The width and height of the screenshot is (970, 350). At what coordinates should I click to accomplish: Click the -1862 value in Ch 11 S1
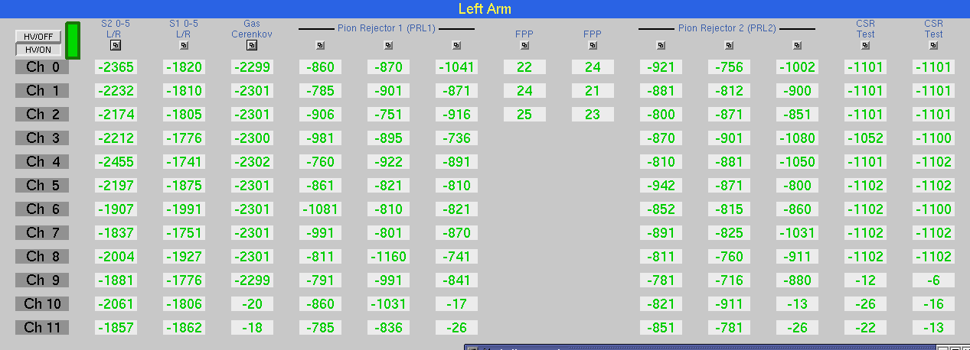tap(184, 328)
